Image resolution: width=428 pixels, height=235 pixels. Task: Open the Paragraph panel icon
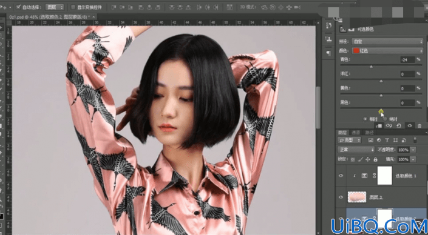(x=328, y=53)
